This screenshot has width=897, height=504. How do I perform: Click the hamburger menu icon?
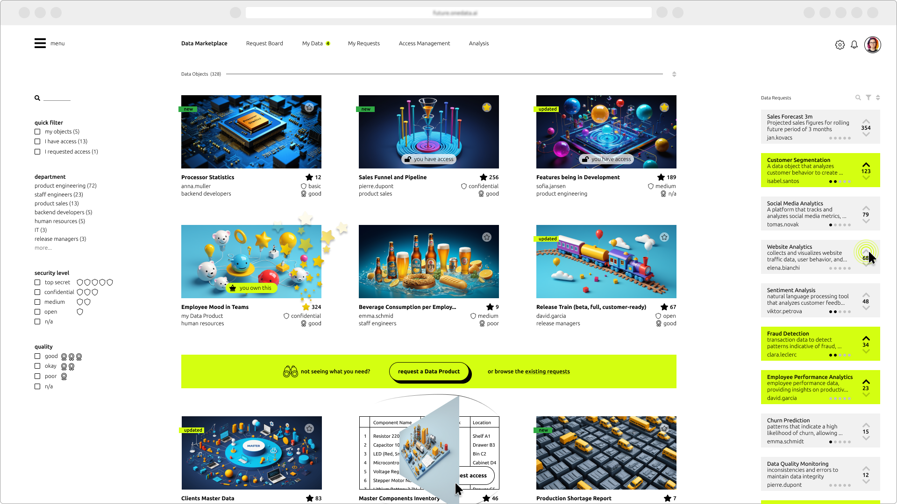click(40, 43)
